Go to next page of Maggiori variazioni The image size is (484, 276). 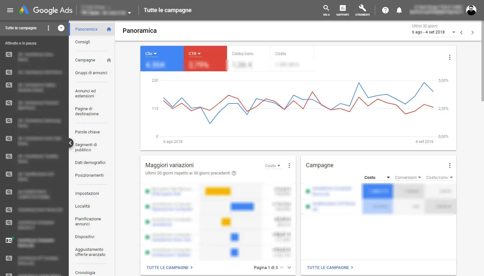(289, 267)
